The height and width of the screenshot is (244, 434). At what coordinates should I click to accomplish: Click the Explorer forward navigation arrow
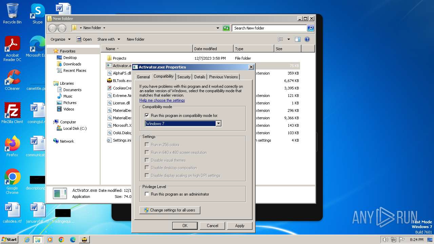62,28
